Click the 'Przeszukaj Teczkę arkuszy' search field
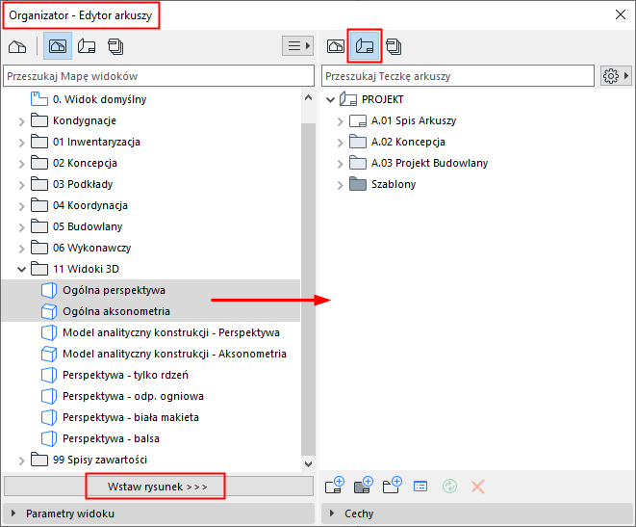Image resolution: width=636 pixels, height=527 pixels. pos(458,76)
